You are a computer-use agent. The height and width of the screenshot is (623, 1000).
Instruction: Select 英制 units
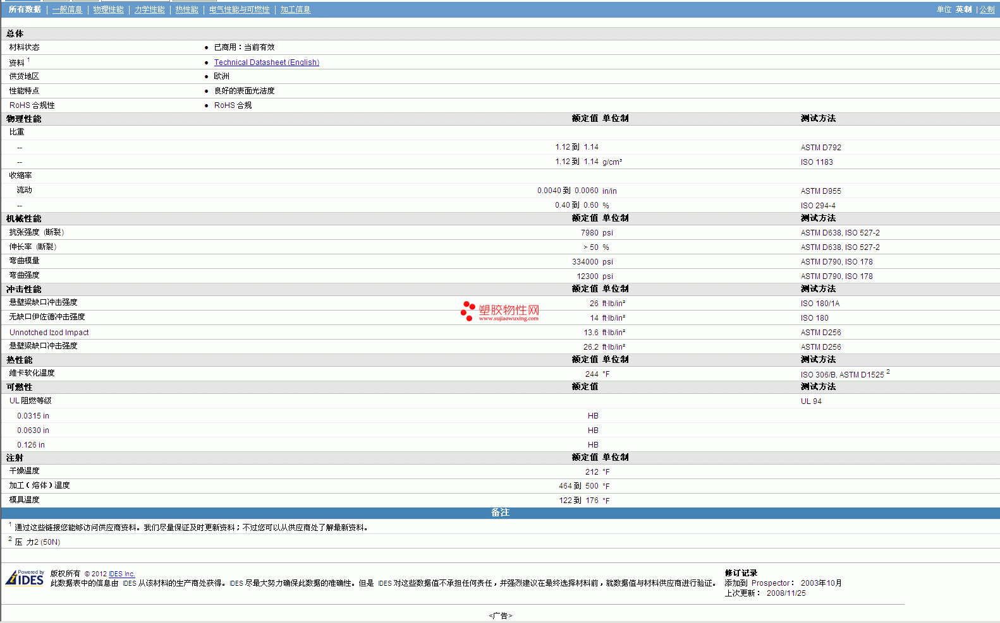pyautogui.click(x=963, y=9)
